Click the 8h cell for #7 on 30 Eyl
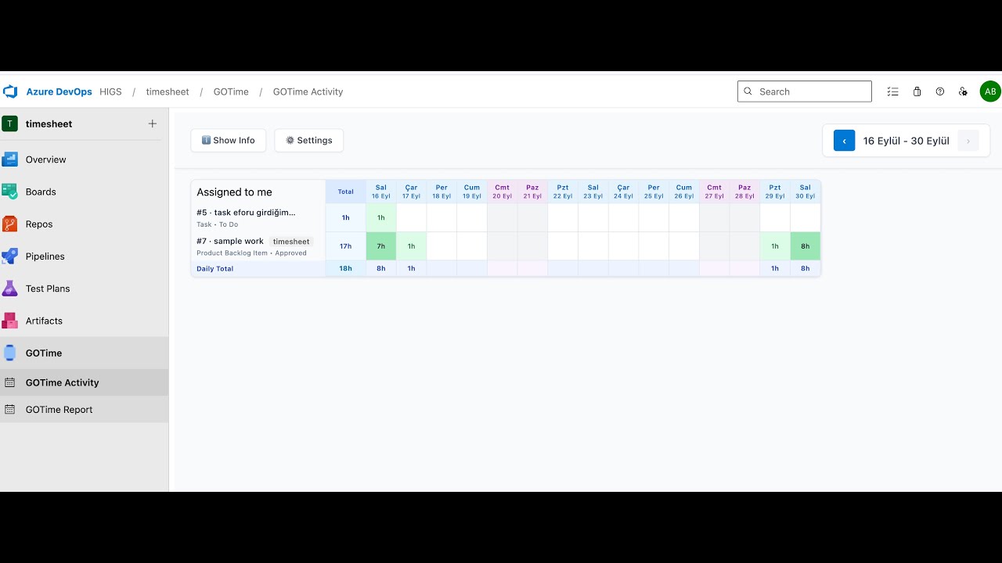 click(x=806, y=246)
